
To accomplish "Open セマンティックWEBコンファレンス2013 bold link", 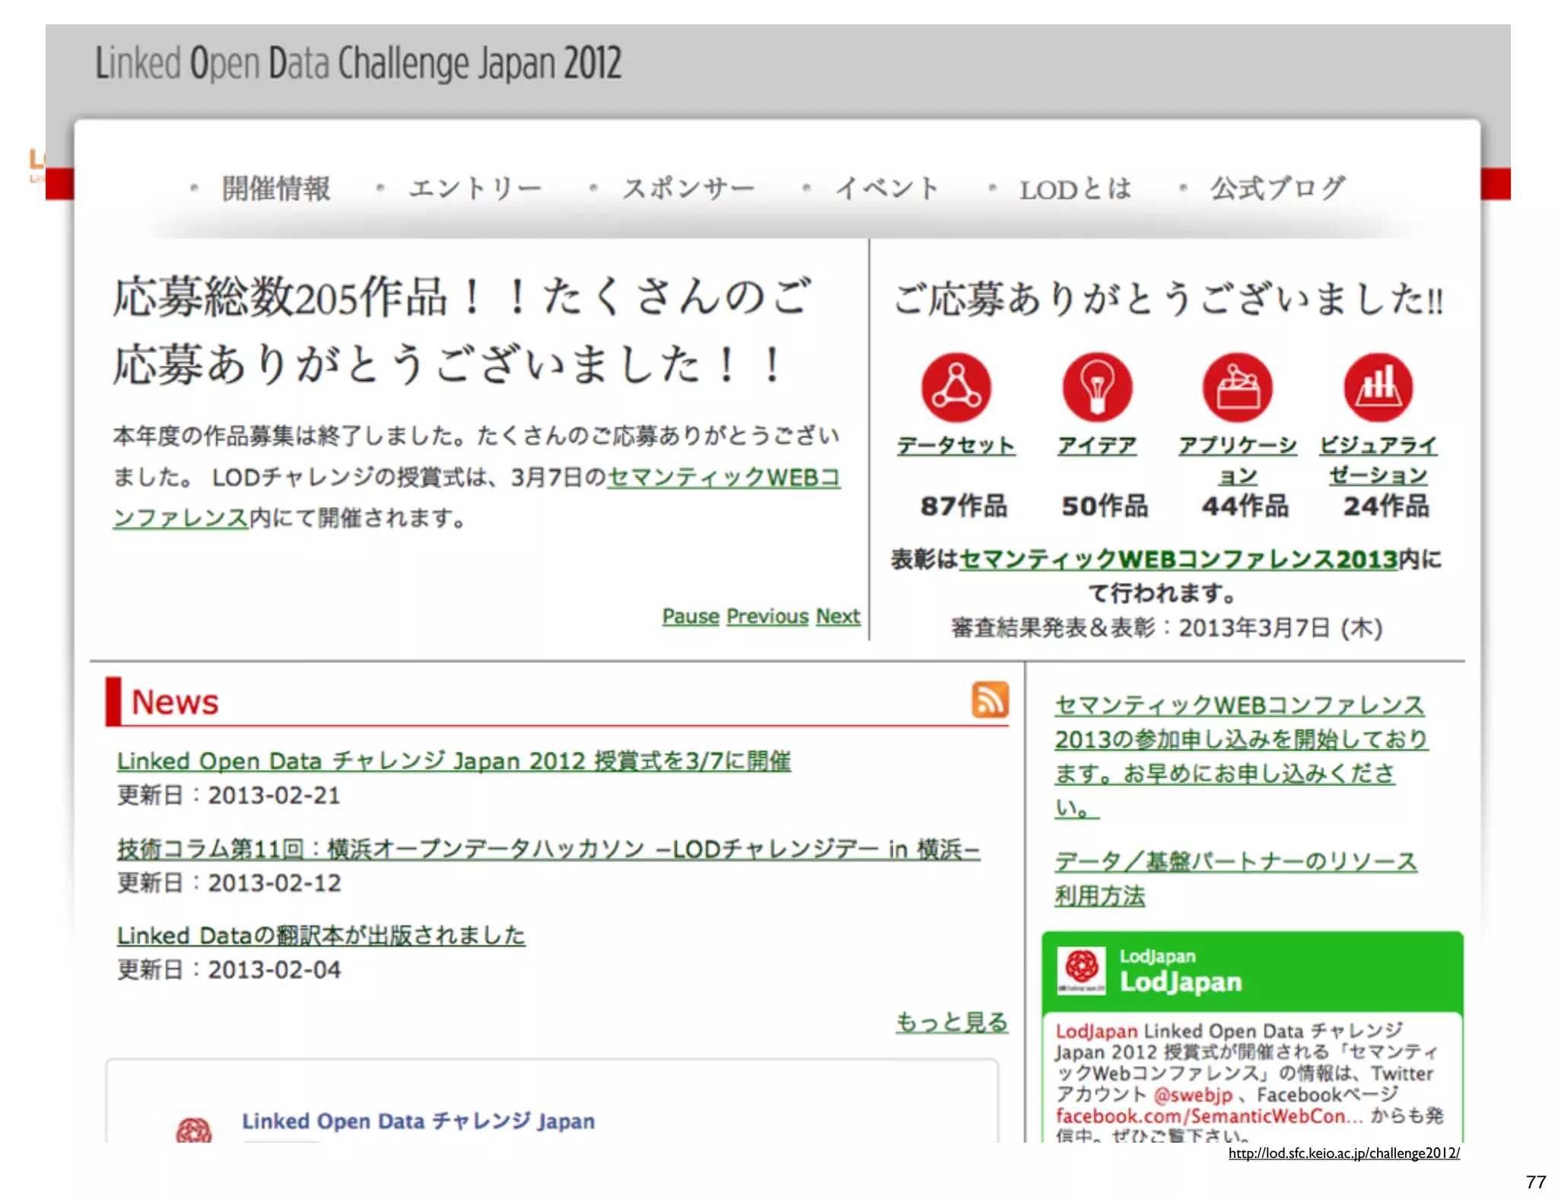I will [x=1178, y=560].
